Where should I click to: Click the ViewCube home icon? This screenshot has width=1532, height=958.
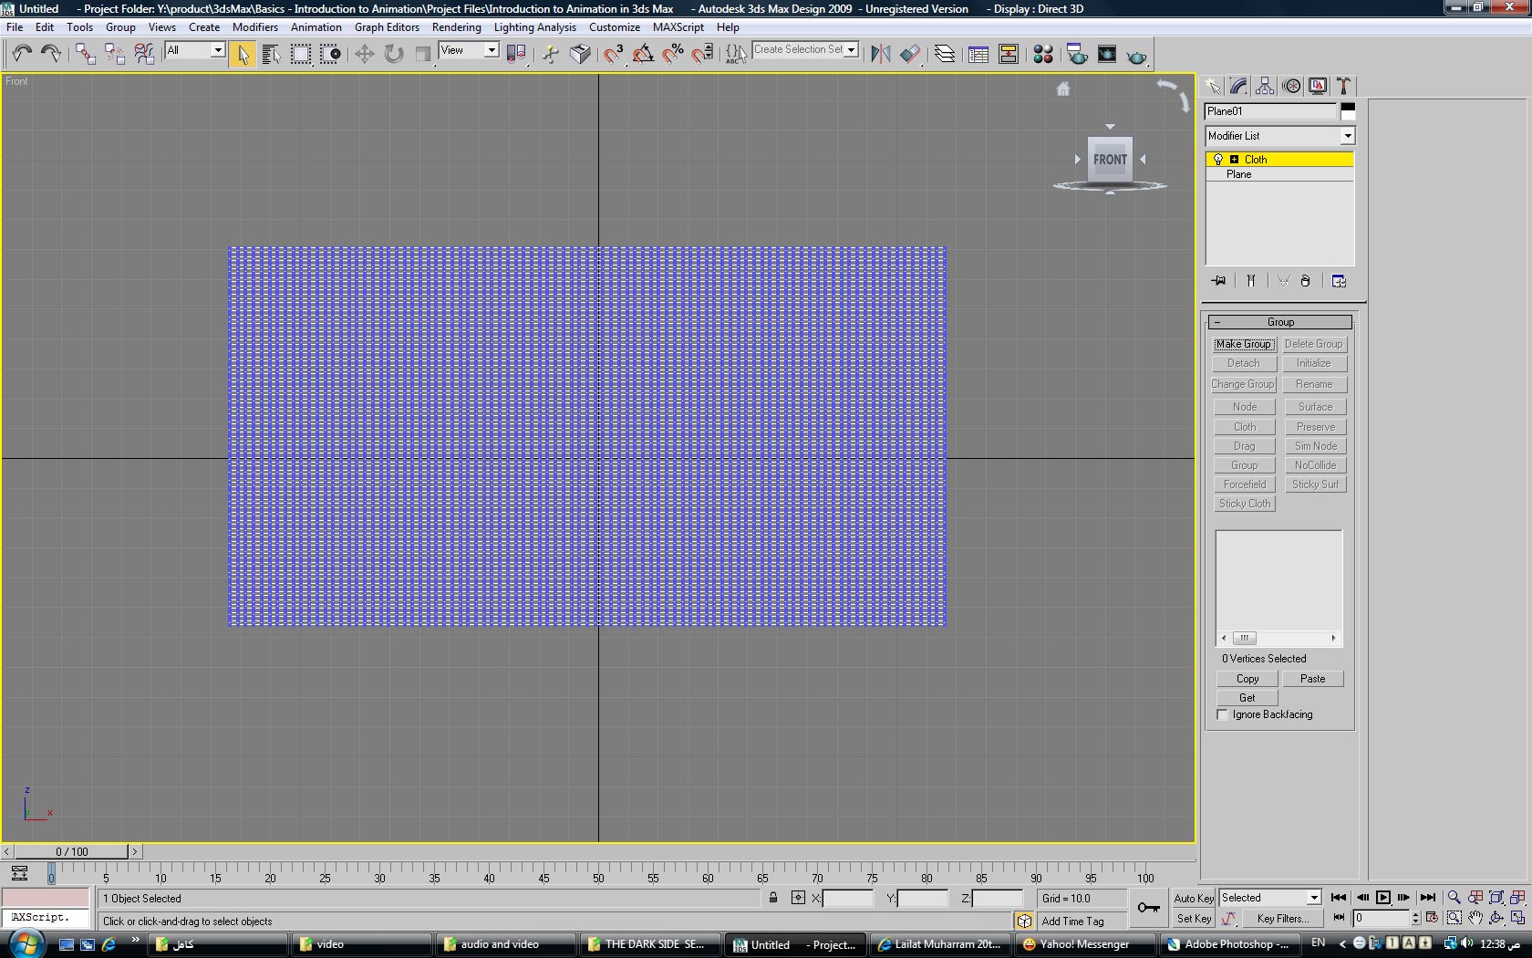click(1063, 89)
